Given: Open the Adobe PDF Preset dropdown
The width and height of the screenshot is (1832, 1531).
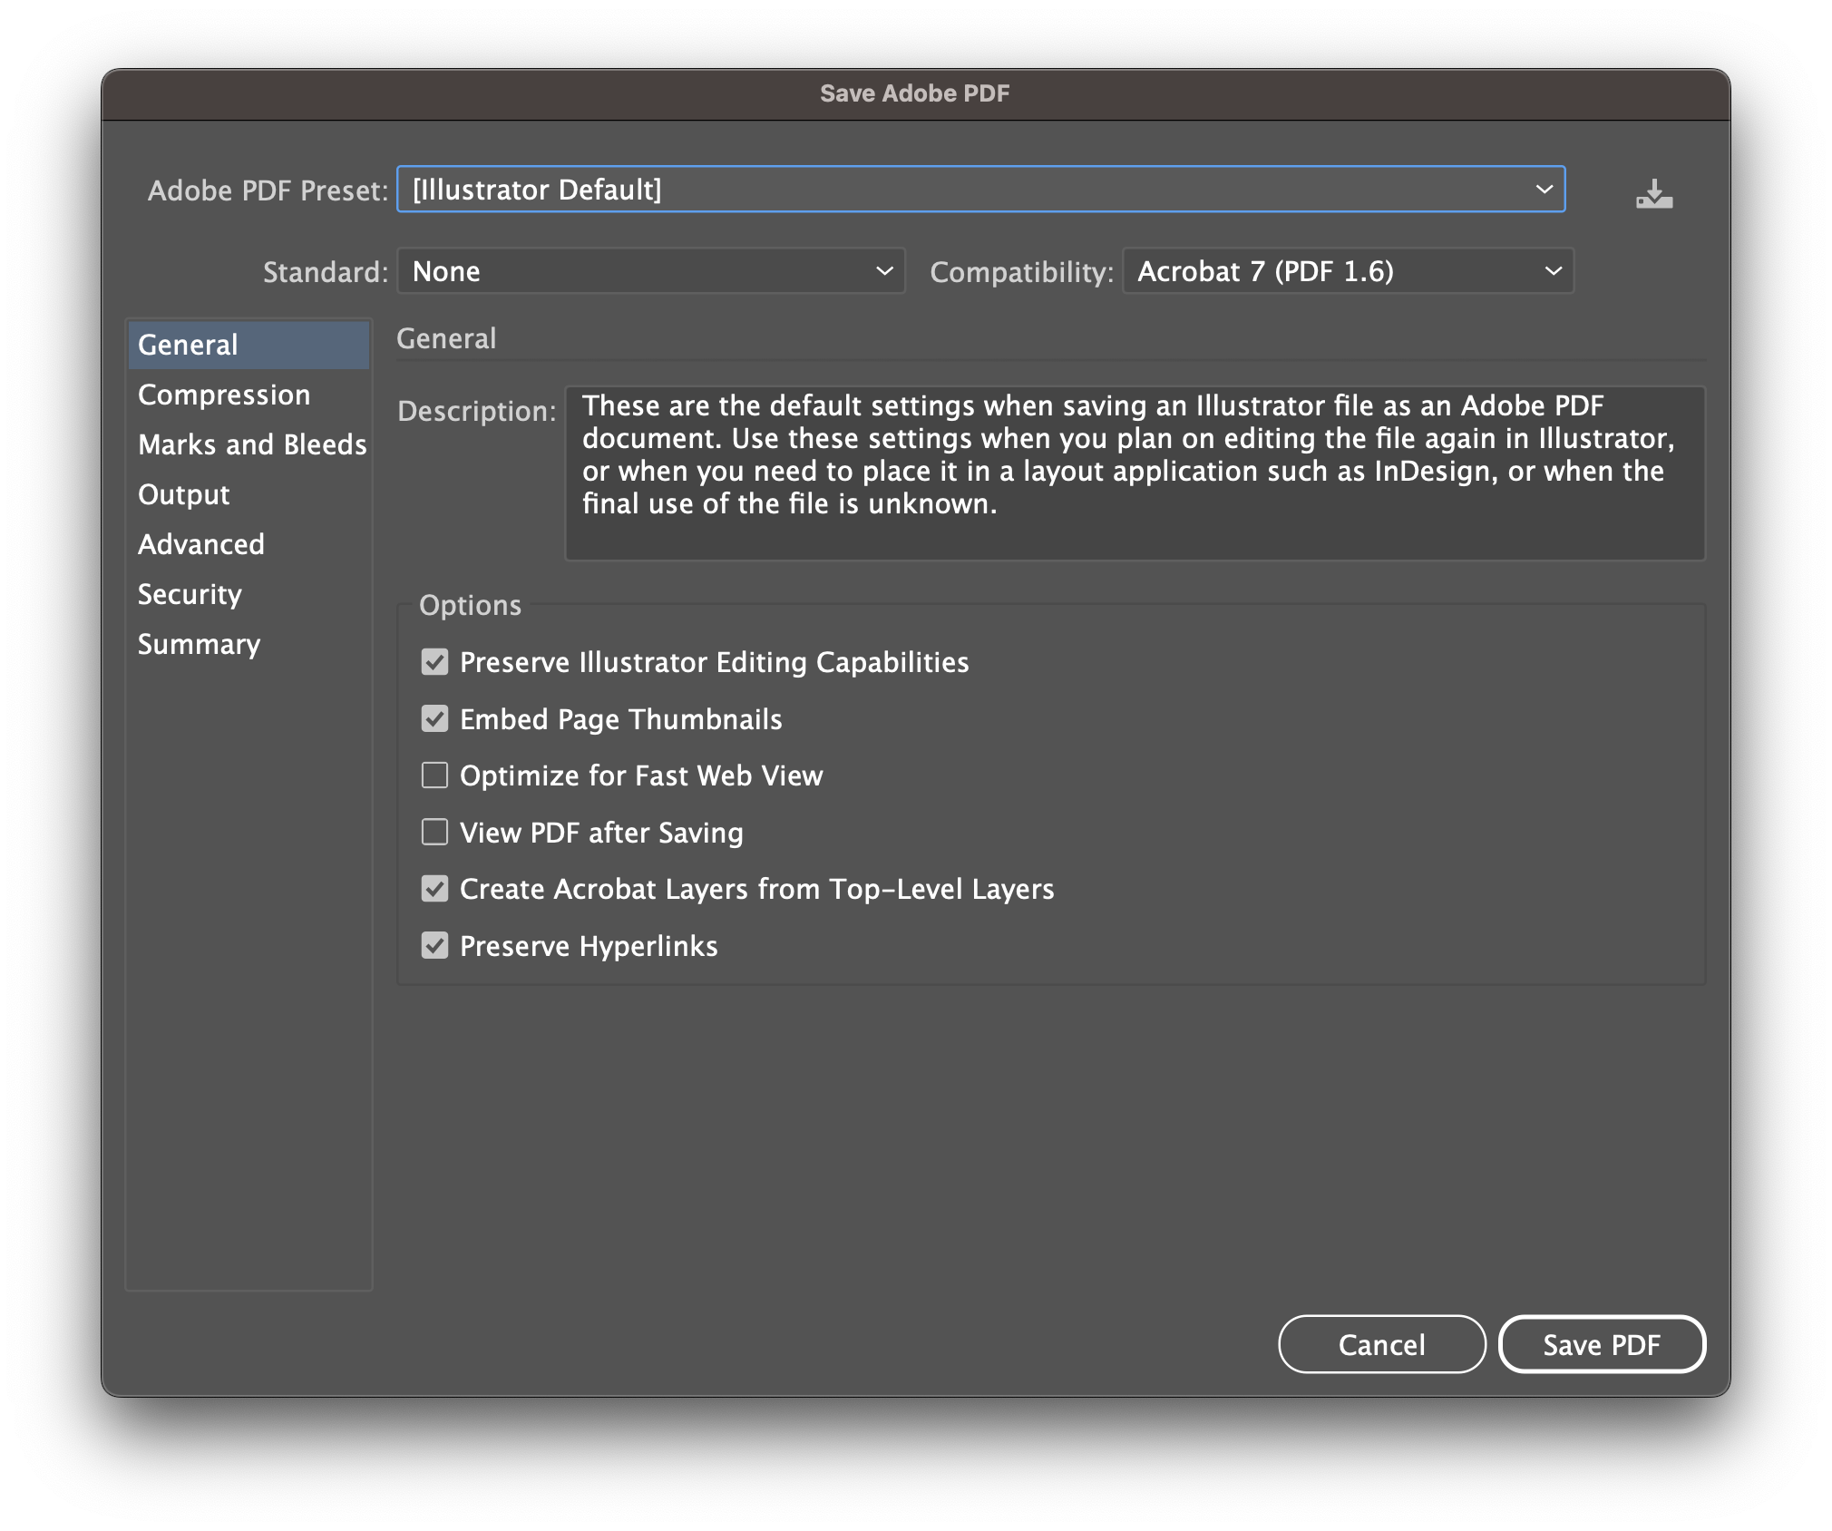Looking at the screenshot, I should (980, 190).
